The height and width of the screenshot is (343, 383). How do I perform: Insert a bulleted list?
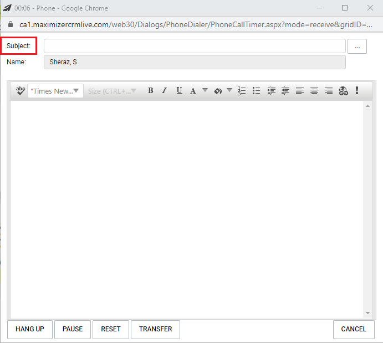(x=256, y=91)
